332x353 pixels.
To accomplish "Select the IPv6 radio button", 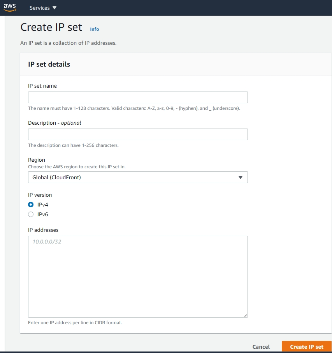I will tap(31, 214).
